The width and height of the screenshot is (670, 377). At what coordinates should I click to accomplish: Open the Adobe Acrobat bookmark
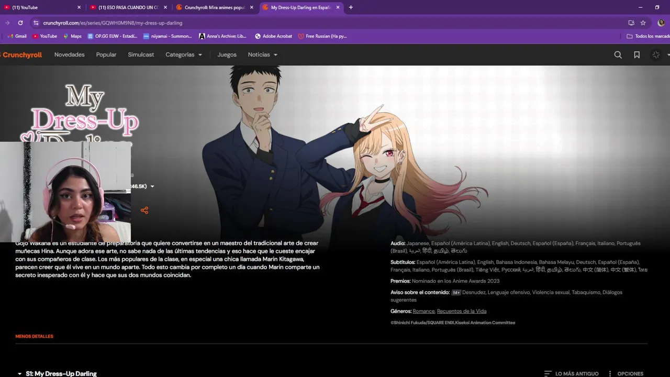tap(273, 36)
